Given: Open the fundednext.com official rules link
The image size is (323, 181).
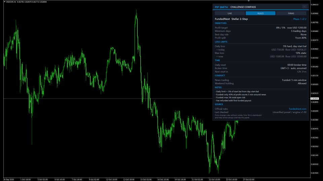Looking at the screenshot, I should click(x=297, y=109).
